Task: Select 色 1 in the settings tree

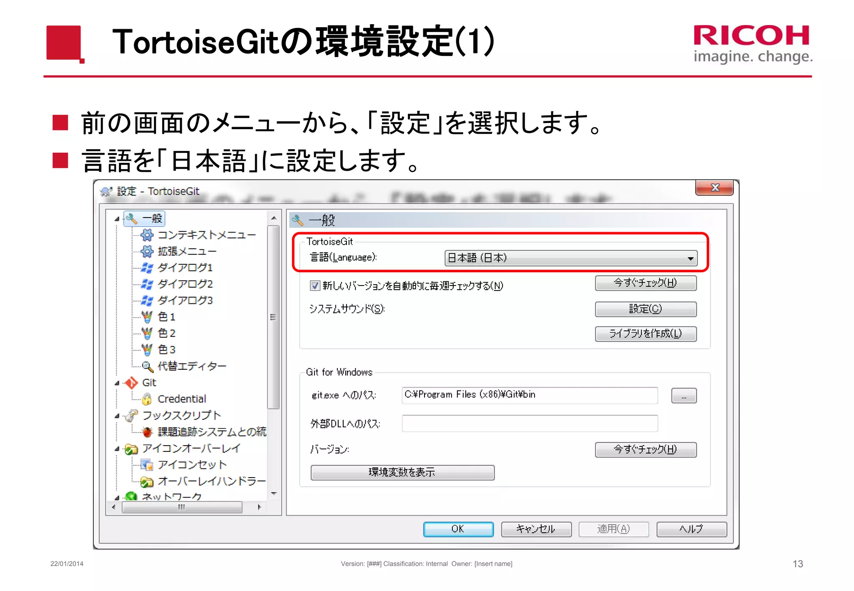Action: (166, 317)
